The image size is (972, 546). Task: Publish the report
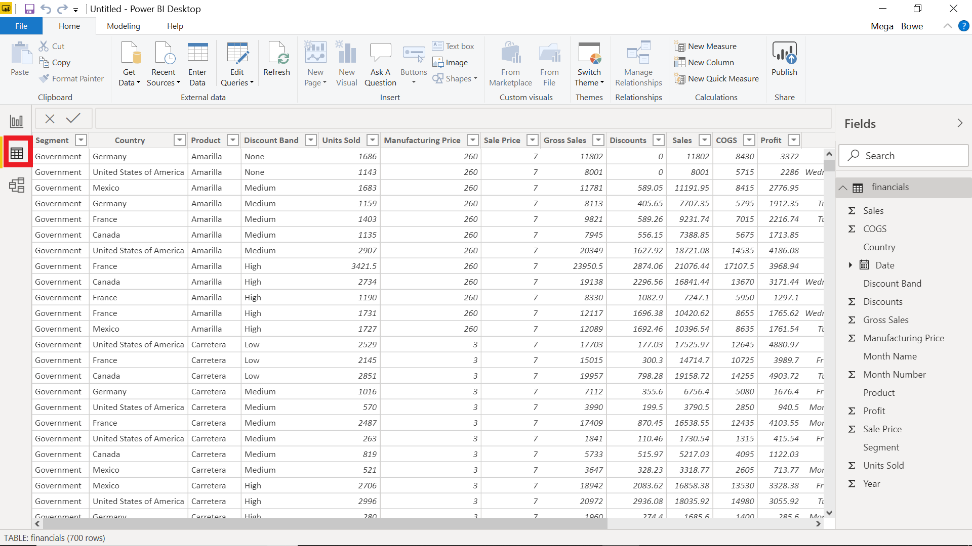pos(784,59)
